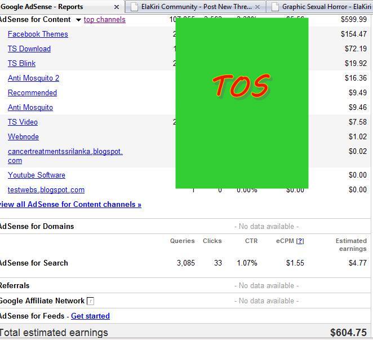Select $72.19 TS Download earnings
This screenshot has height=340, width=373.
pos(356,49)
